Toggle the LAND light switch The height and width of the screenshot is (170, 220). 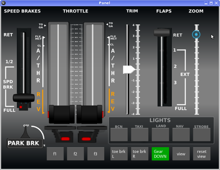pyautogui.click(x=160, y=135)
